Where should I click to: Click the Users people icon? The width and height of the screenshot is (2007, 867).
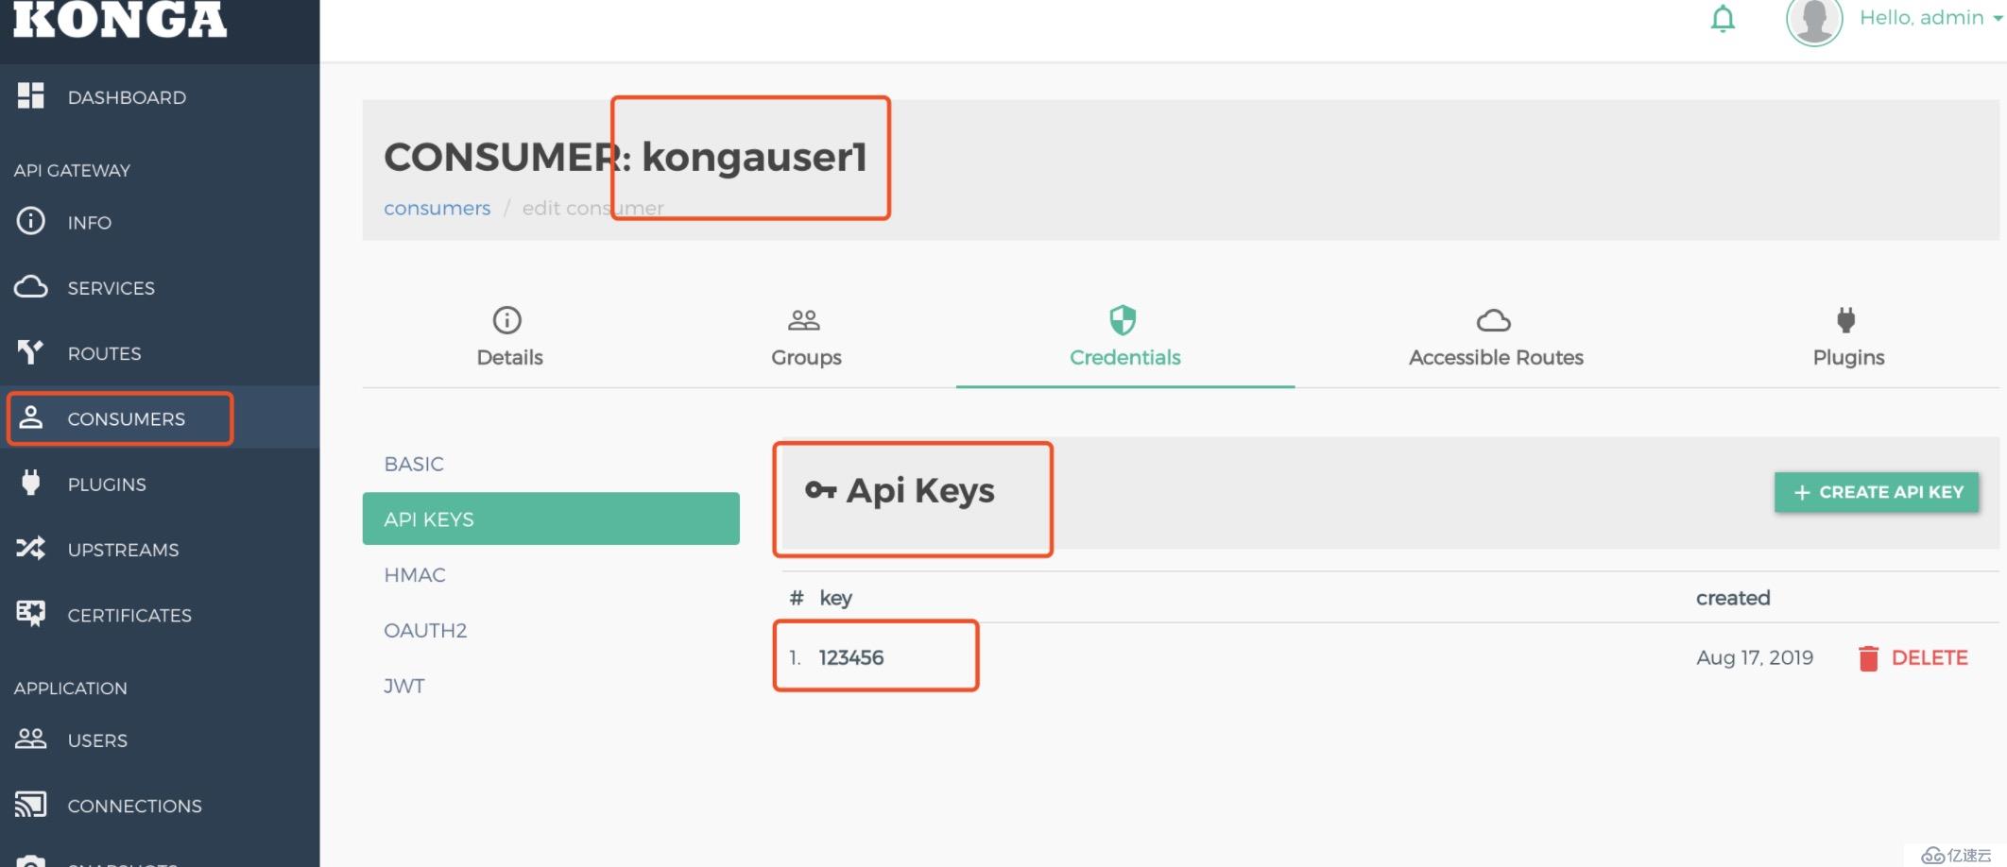(x=30, y=739)
